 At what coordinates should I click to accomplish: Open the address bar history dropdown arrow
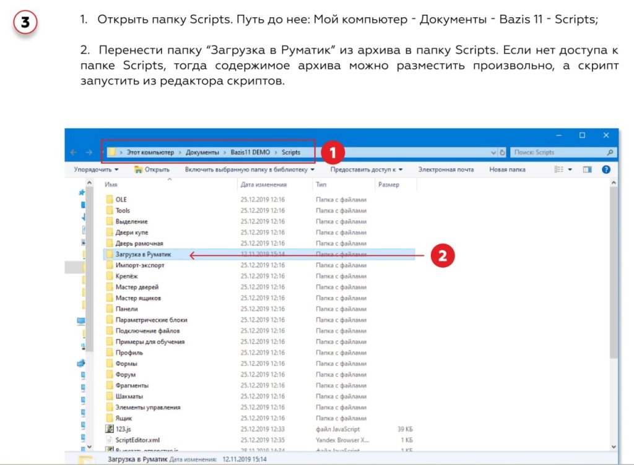493,152
